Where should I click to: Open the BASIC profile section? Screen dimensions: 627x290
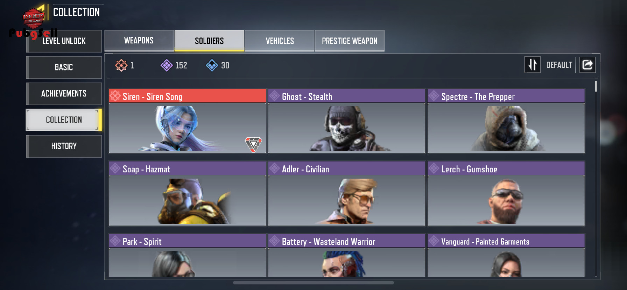tap(64, 67)
